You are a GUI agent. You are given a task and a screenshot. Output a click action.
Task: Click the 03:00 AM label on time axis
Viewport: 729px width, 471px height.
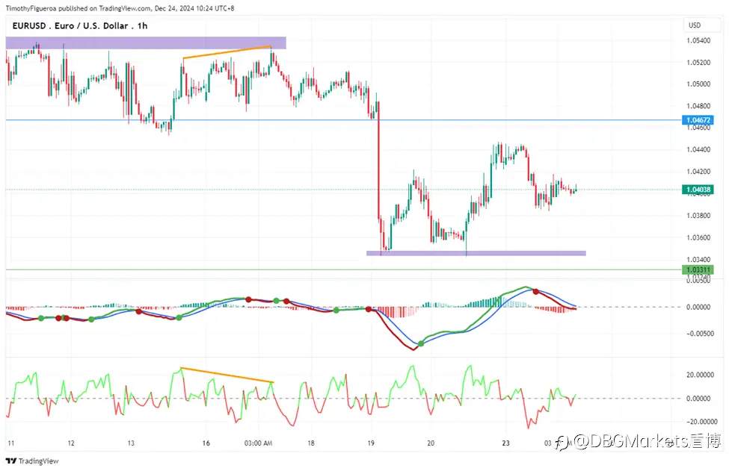258,443
